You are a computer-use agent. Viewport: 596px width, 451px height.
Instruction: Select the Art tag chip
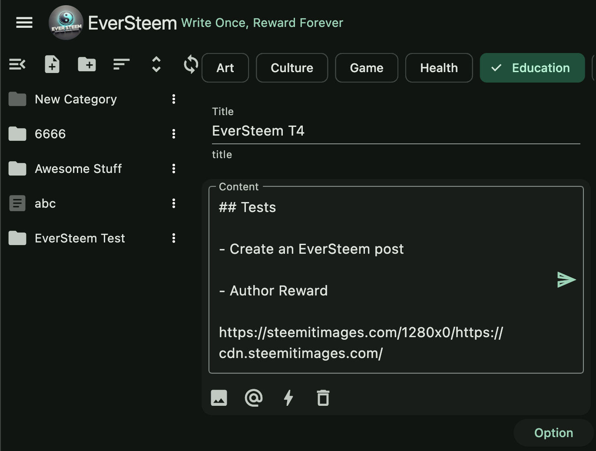pyautogui.click(x=225, y=68)
